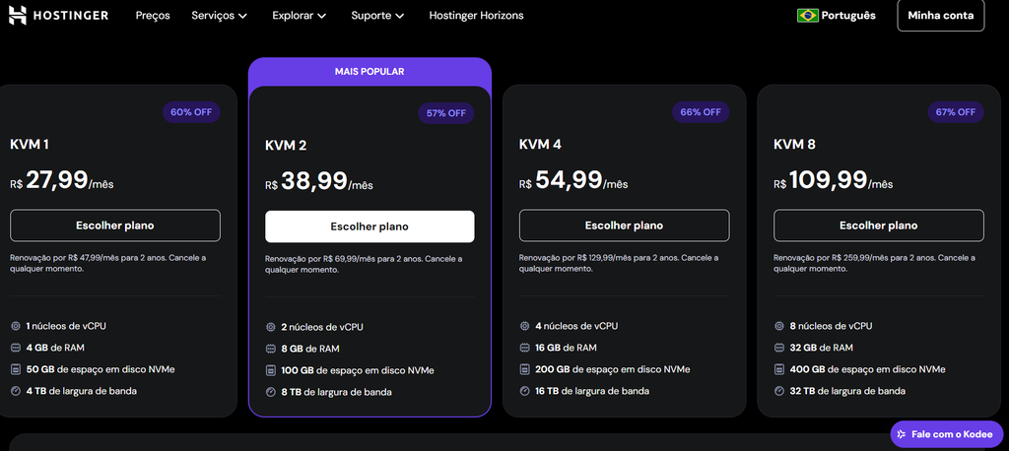Click the NVMe disk icon in the KVM 4 card
This screenshot has width=1009, height=451.
[524, 370]
